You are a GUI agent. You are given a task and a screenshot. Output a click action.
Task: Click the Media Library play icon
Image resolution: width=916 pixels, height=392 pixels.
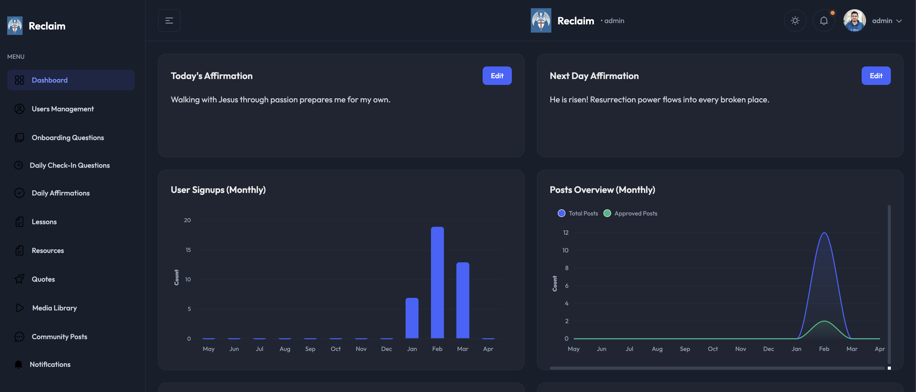(x=20, y=308)
